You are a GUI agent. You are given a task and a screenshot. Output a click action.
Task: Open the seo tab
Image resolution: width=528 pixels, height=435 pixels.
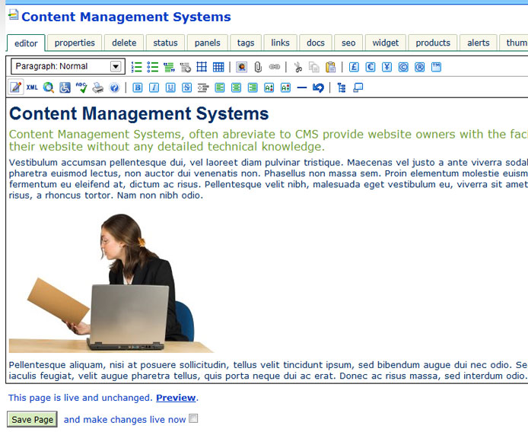pyautogui.click(x=348, y=43)
